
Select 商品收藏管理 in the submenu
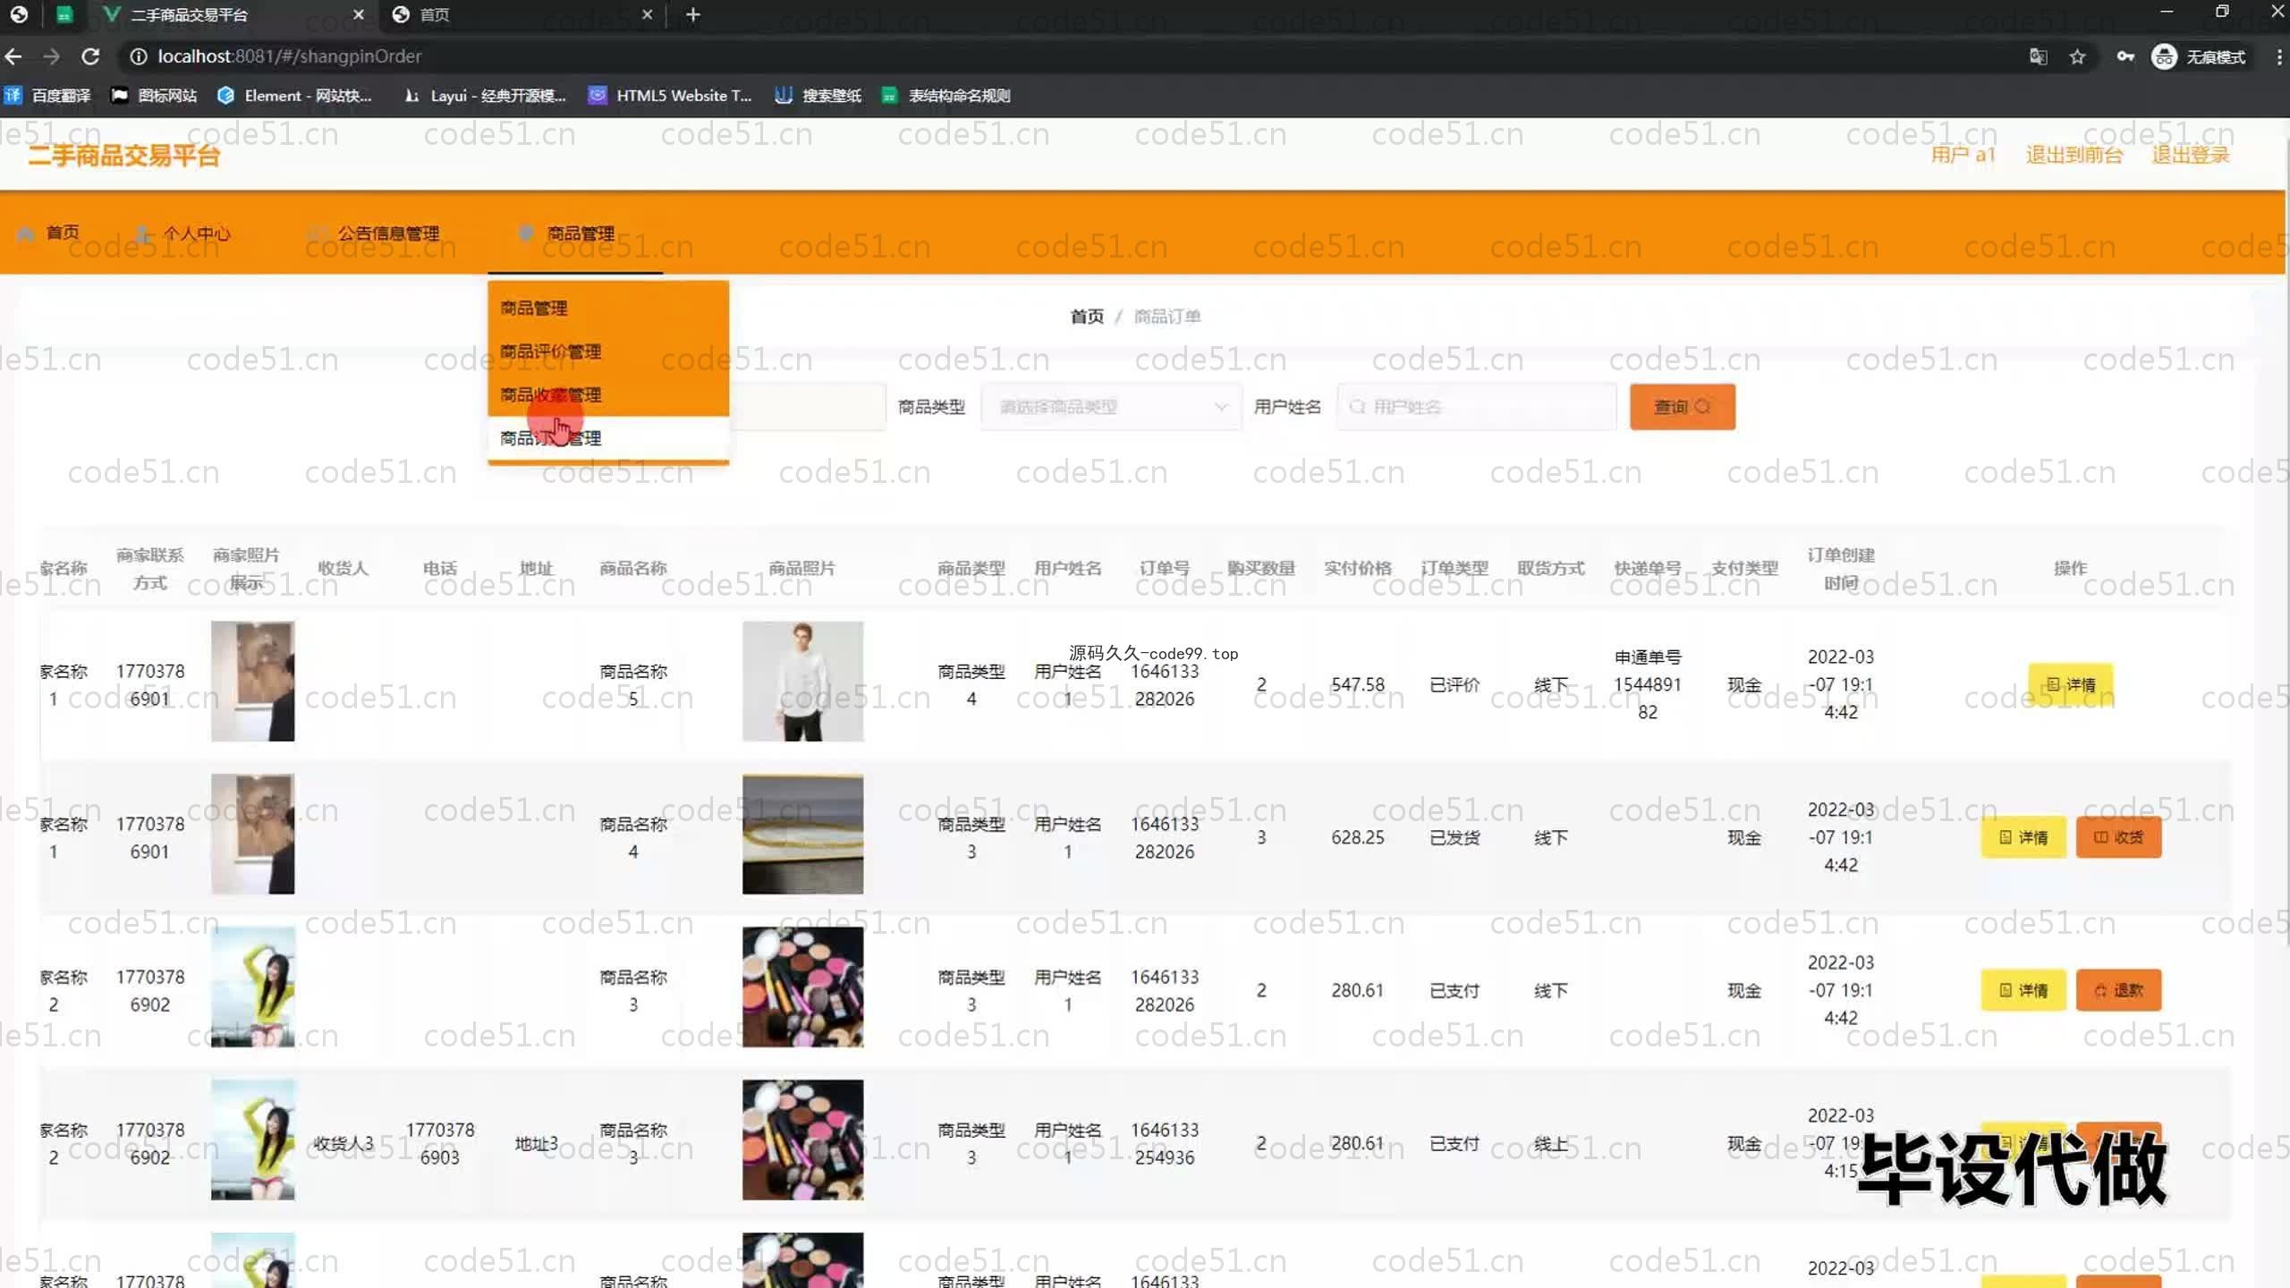(x=608, y=394)
